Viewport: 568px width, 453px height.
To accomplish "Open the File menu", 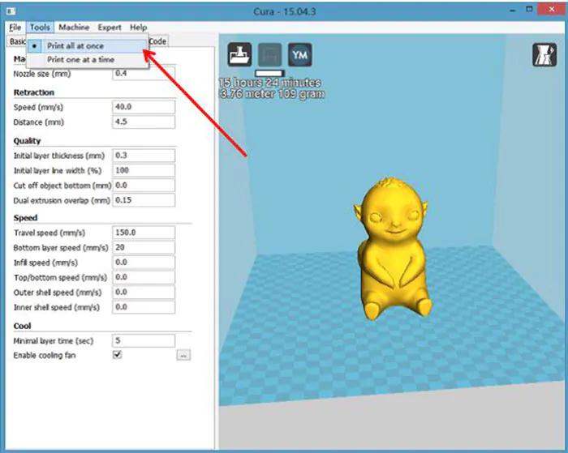I will click(15, 28).
